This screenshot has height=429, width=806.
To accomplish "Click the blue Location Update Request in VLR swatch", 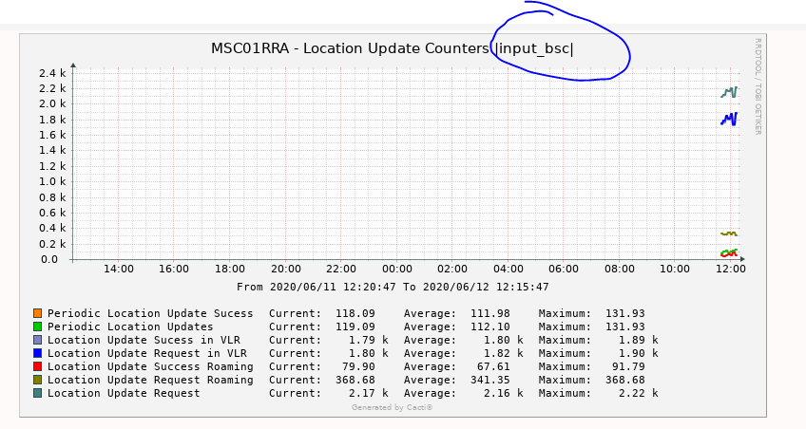I will (37, 353).
